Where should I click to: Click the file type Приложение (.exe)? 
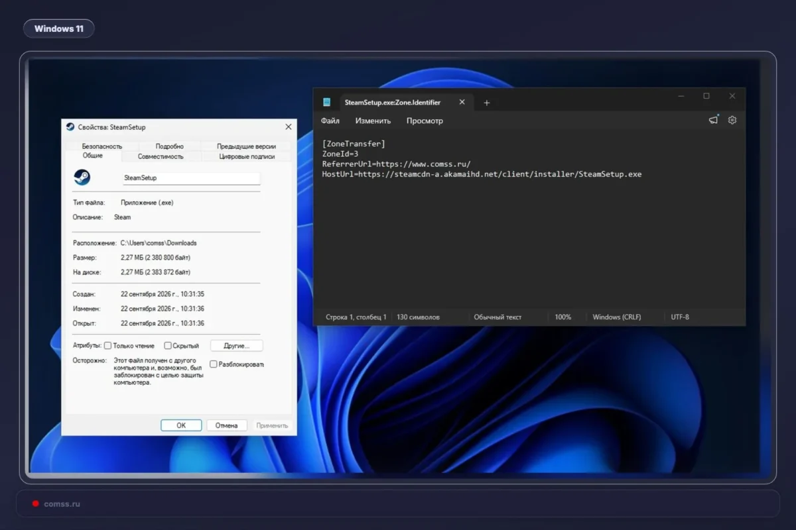147,203
